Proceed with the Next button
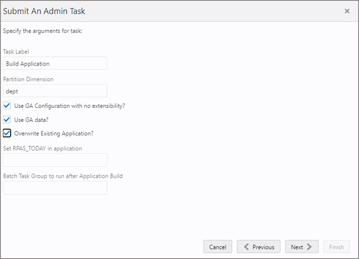The width and height of the screenshot is (359, 259). point(301,247)
